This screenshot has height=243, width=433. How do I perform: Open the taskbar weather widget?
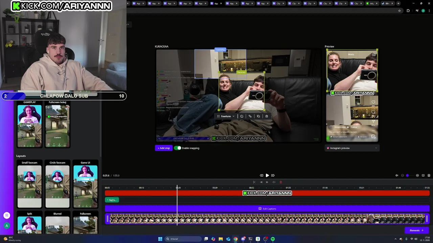click(x=12, y=239)
